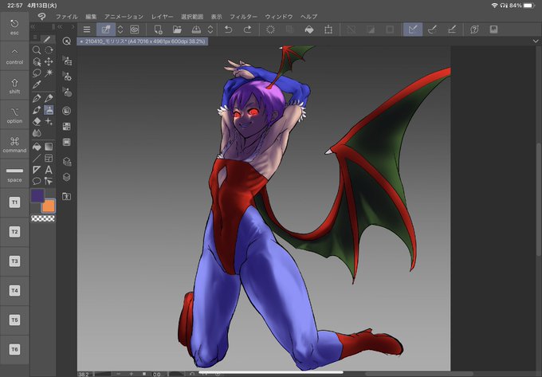
Task: Open the tool palette menu lines icon
Action: [35, 37]
